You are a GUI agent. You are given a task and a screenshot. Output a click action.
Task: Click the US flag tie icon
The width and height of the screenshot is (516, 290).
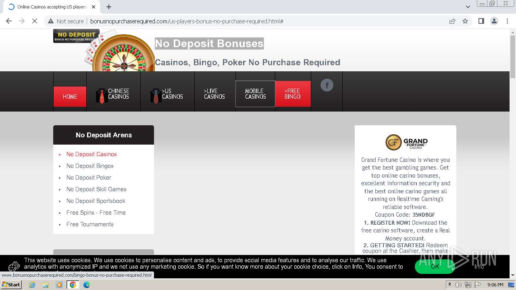pos(156,96)
